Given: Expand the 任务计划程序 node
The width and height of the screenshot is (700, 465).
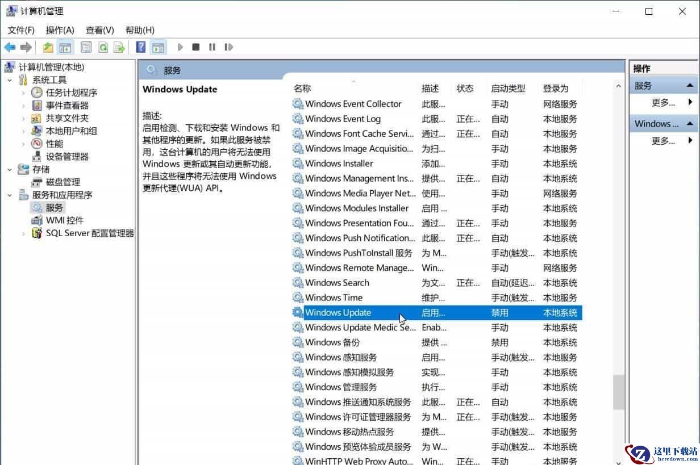Looking at the screenshot, I should point(23,93).
